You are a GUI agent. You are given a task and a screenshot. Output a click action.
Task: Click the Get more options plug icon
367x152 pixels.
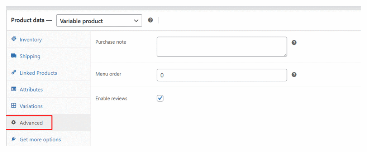[x=14, y=139]
